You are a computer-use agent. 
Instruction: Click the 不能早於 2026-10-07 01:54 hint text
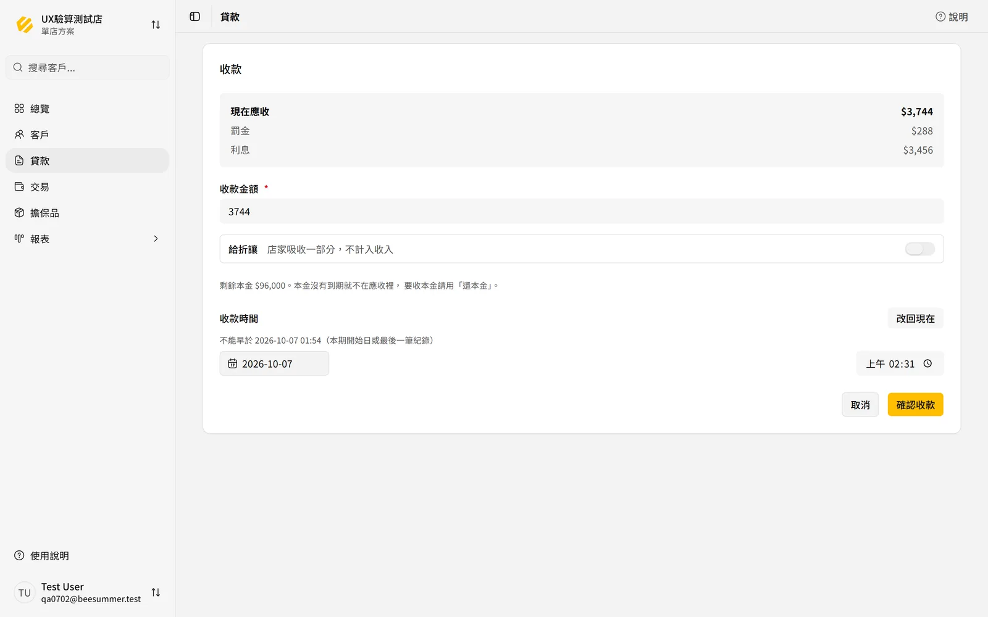click(328, 341)
